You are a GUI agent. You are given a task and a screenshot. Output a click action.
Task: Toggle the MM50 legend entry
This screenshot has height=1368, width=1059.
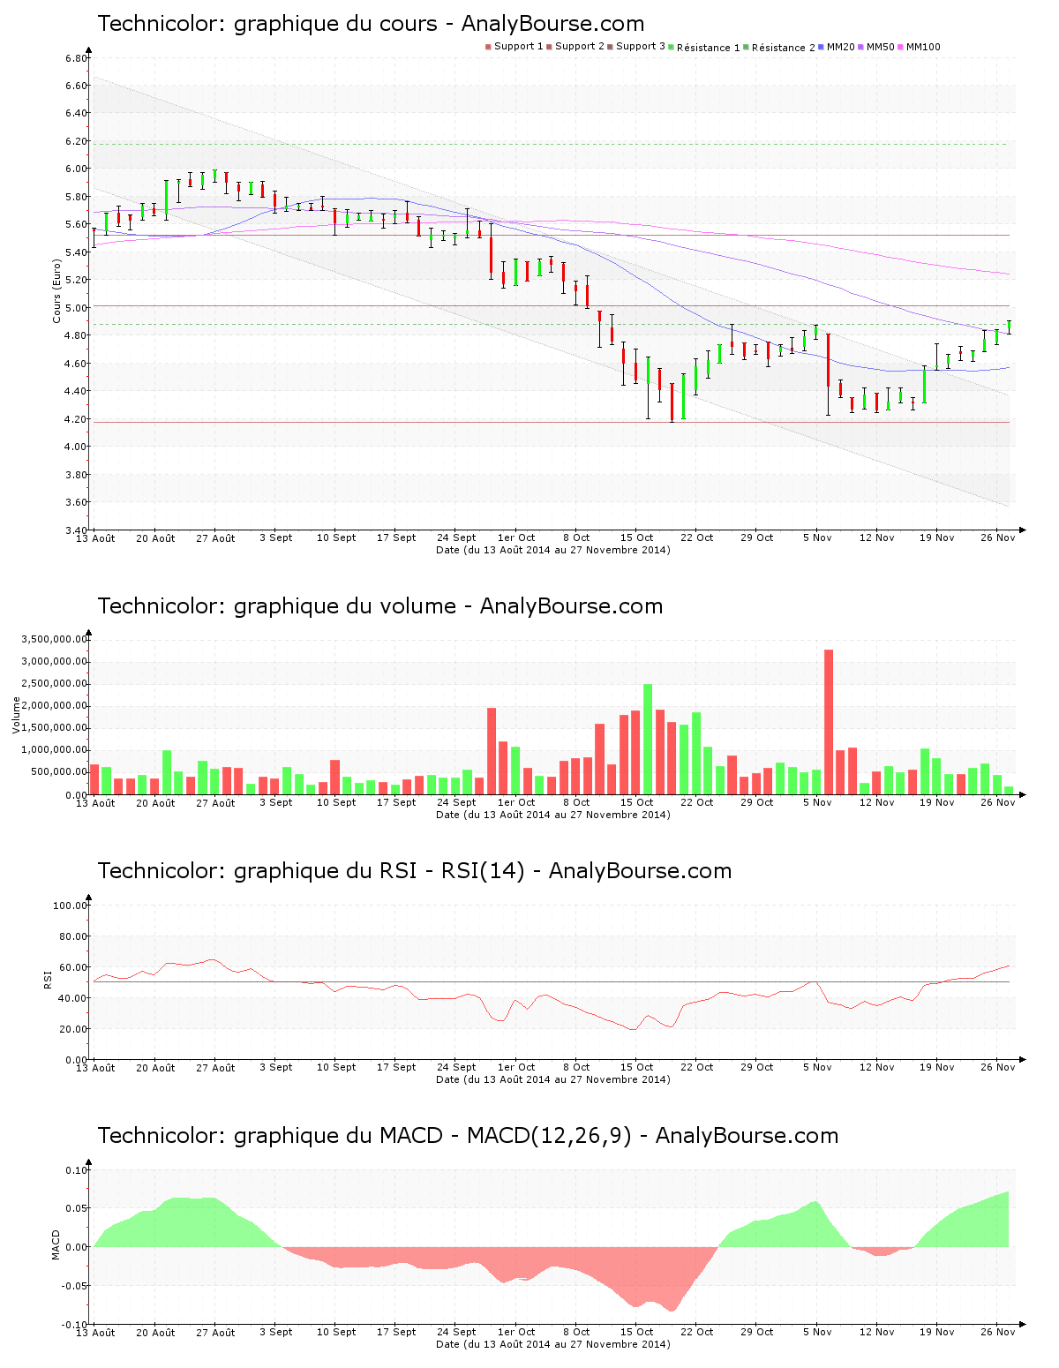(x=876, y=47)
